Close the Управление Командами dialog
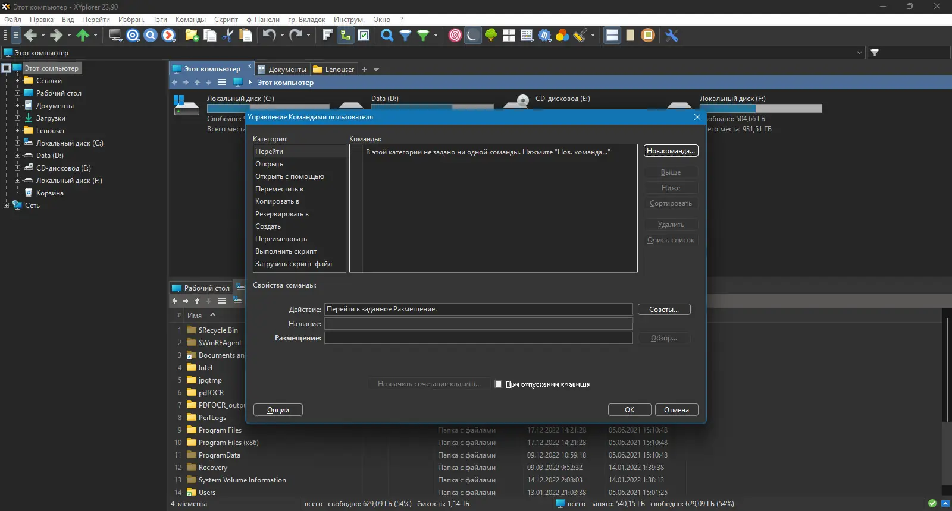 click(697, 117)
